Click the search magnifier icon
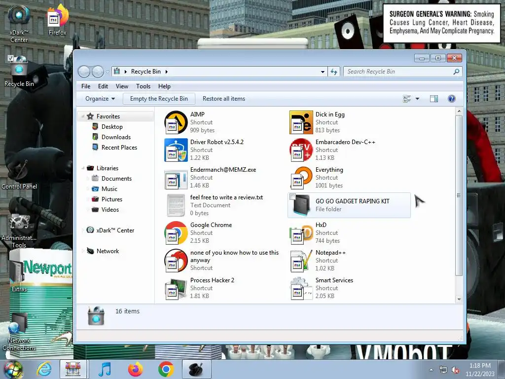 coord(456,72)
